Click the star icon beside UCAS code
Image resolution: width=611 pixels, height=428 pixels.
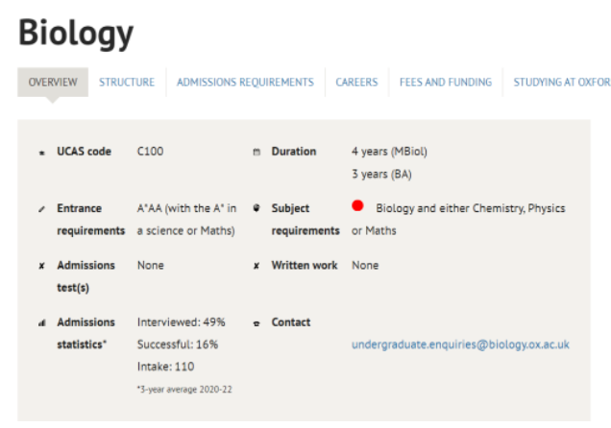[x=41, y=153]
